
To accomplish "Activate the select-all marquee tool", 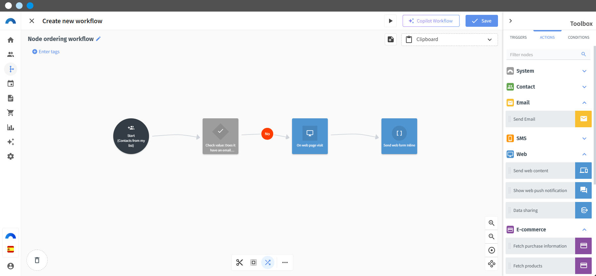I will (x=254, y=262).
